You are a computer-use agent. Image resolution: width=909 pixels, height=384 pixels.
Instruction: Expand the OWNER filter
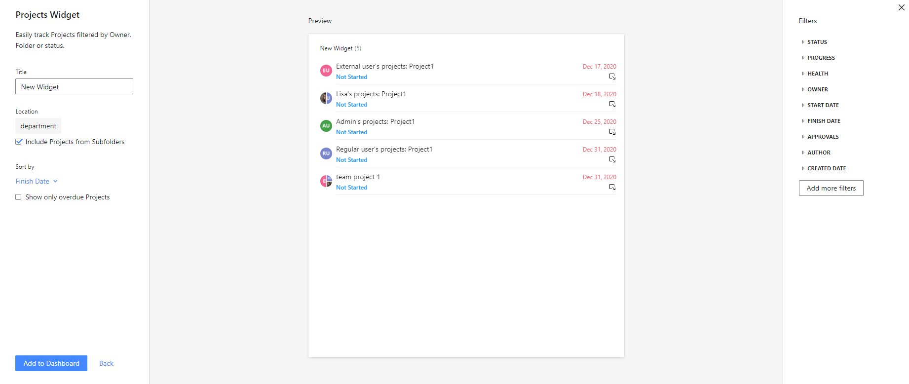pos(817,89)
